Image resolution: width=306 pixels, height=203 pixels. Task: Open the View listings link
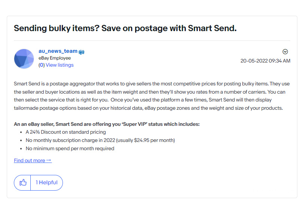coord(60,65)
